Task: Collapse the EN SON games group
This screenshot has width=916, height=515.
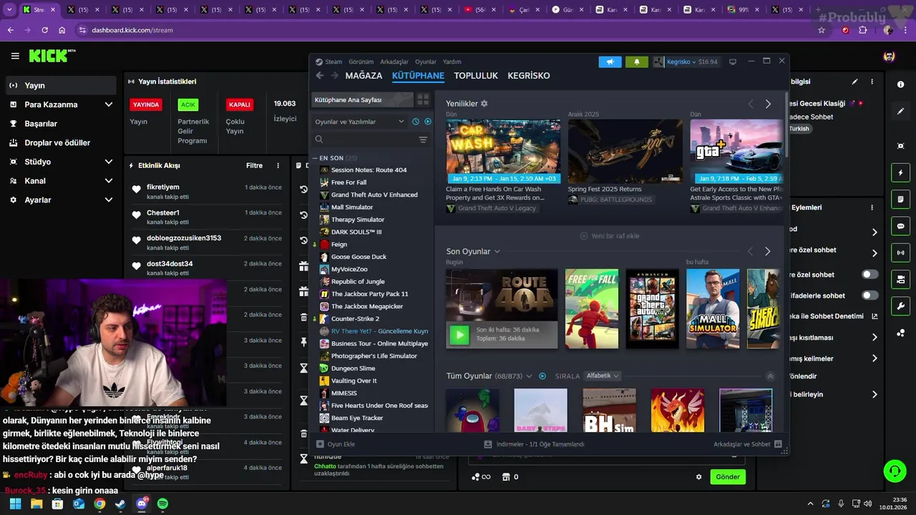Action: [x=315, y=158]
